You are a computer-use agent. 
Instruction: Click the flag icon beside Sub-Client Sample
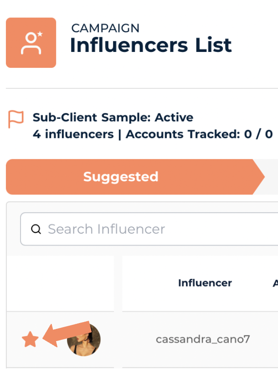tap(16, 119)
